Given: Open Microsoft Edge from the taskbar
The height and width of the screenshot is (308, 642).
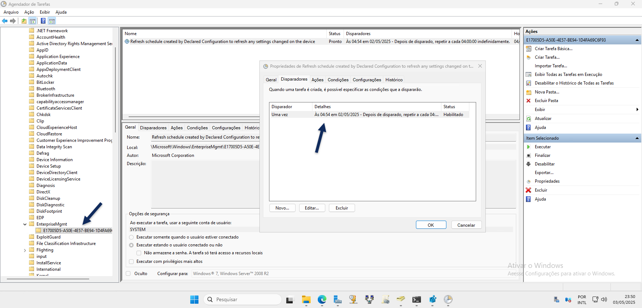Looking at the screenshot, I should (x=322, y=299).
